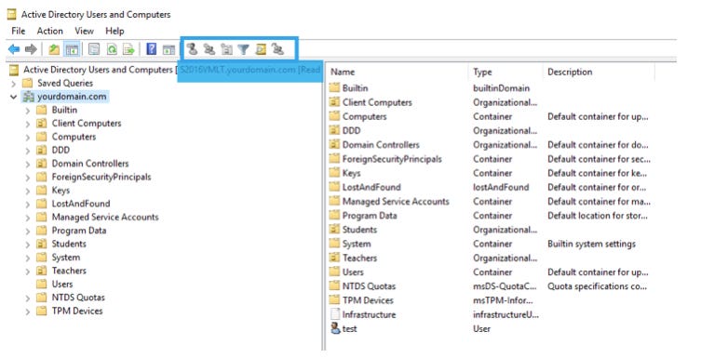
Task: Click the Find objects toolbar icon
Action: point(261,49)
